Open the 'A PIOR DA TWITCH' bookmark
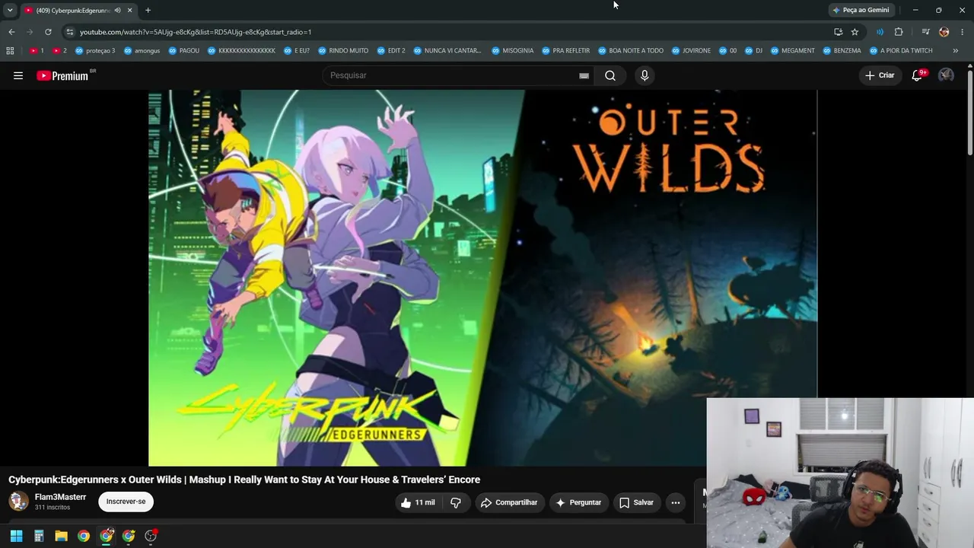This screenshot has width=974, height=548. point(901,51)
